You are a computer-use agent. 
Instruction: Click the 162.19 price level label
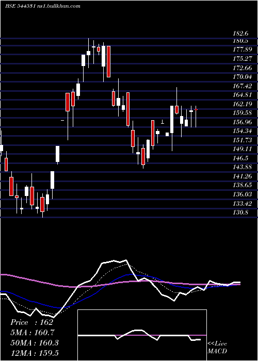[x=243, y=104]
